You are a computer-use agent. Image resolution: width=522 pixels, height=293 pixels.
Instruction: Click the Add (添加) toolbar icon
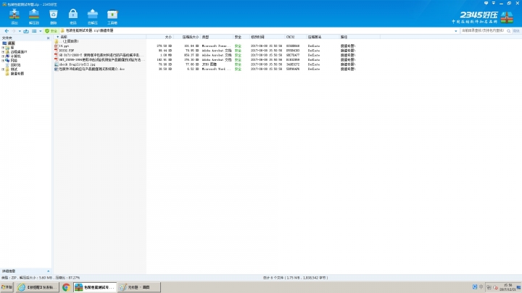(x=14, y=15)
